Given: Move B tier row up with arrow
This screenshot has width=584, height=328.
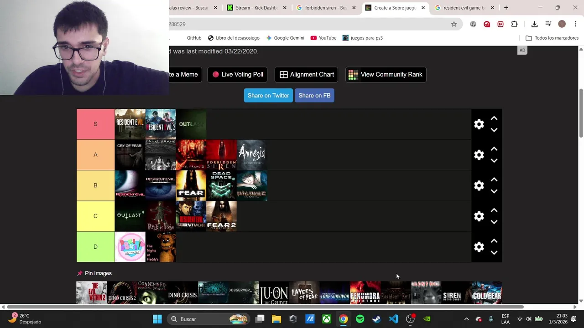Looking at the screenshot, I should pyautogui.click(x=494, y=179).
